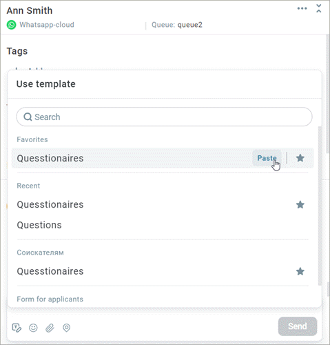Click the Form for applicants group heading
The image size is (330, 345).
50,299
